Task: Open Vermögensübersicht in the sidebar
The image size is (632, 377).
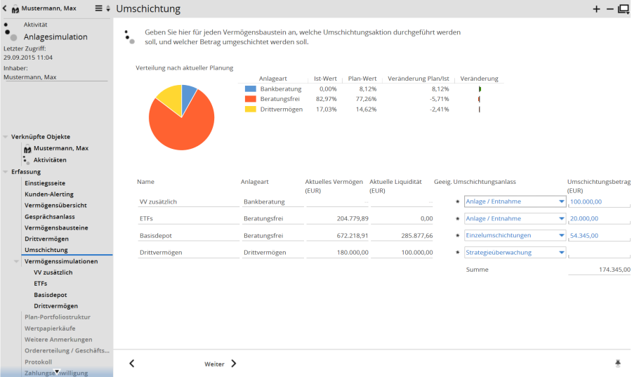Action: coord(55,205)
